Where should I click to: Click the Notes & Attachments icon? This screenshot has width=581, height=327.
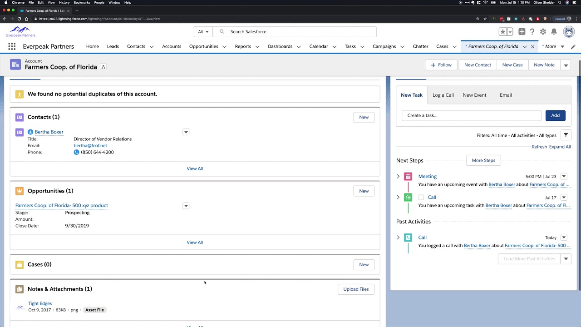coord(20,289)
